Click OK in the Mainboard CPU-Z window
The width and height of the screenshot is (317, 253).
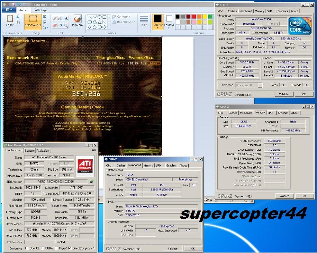tap(193, 249)
